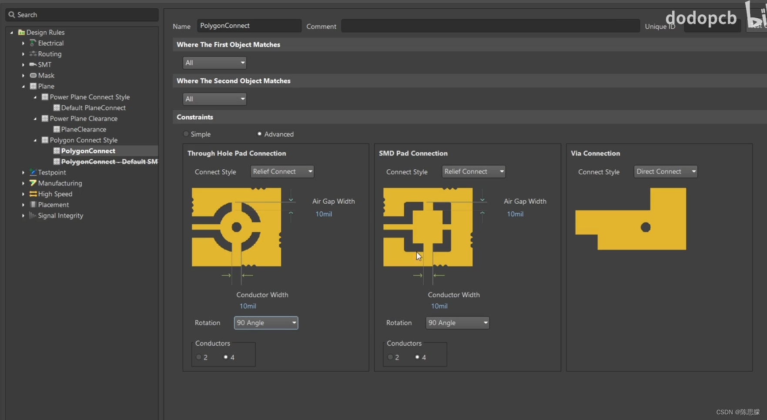Click the PolygonConnect - Default SM rule icon

coord(56,161)
